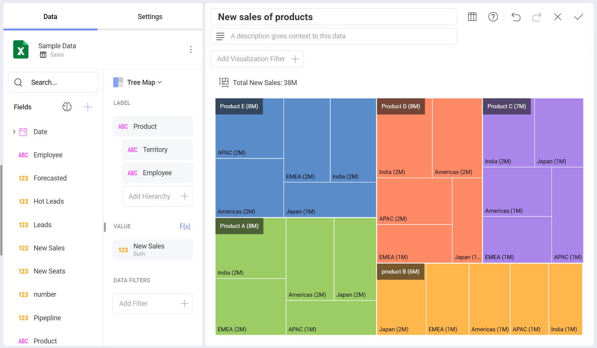Image resolution: width=597 pixels, height=348 pixels.
Task: Select Product at bottom of fields list
Action: click(x=45, y=341)
